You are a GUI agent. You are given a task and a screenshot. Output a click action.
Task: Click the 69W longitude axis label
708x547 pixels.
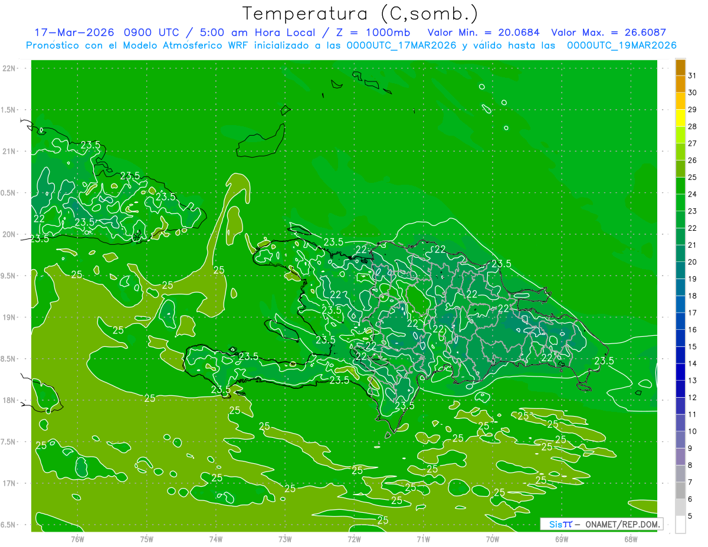[x=561, y=539]
